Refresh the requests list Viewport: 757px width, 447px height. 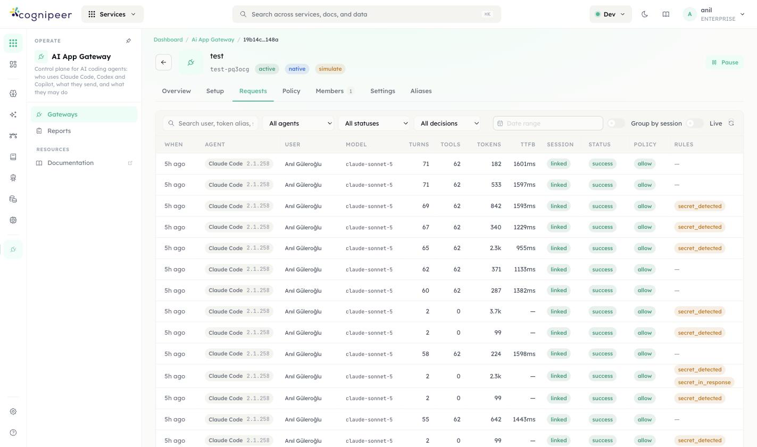coord(731,123)
